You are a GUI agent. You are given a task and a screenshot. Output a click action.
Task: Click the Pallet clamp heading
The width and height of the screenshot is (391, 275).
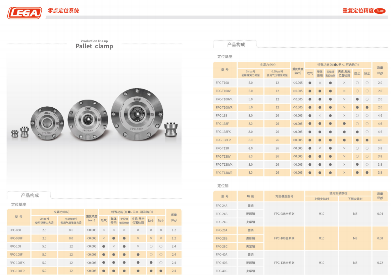click(94, 46)
